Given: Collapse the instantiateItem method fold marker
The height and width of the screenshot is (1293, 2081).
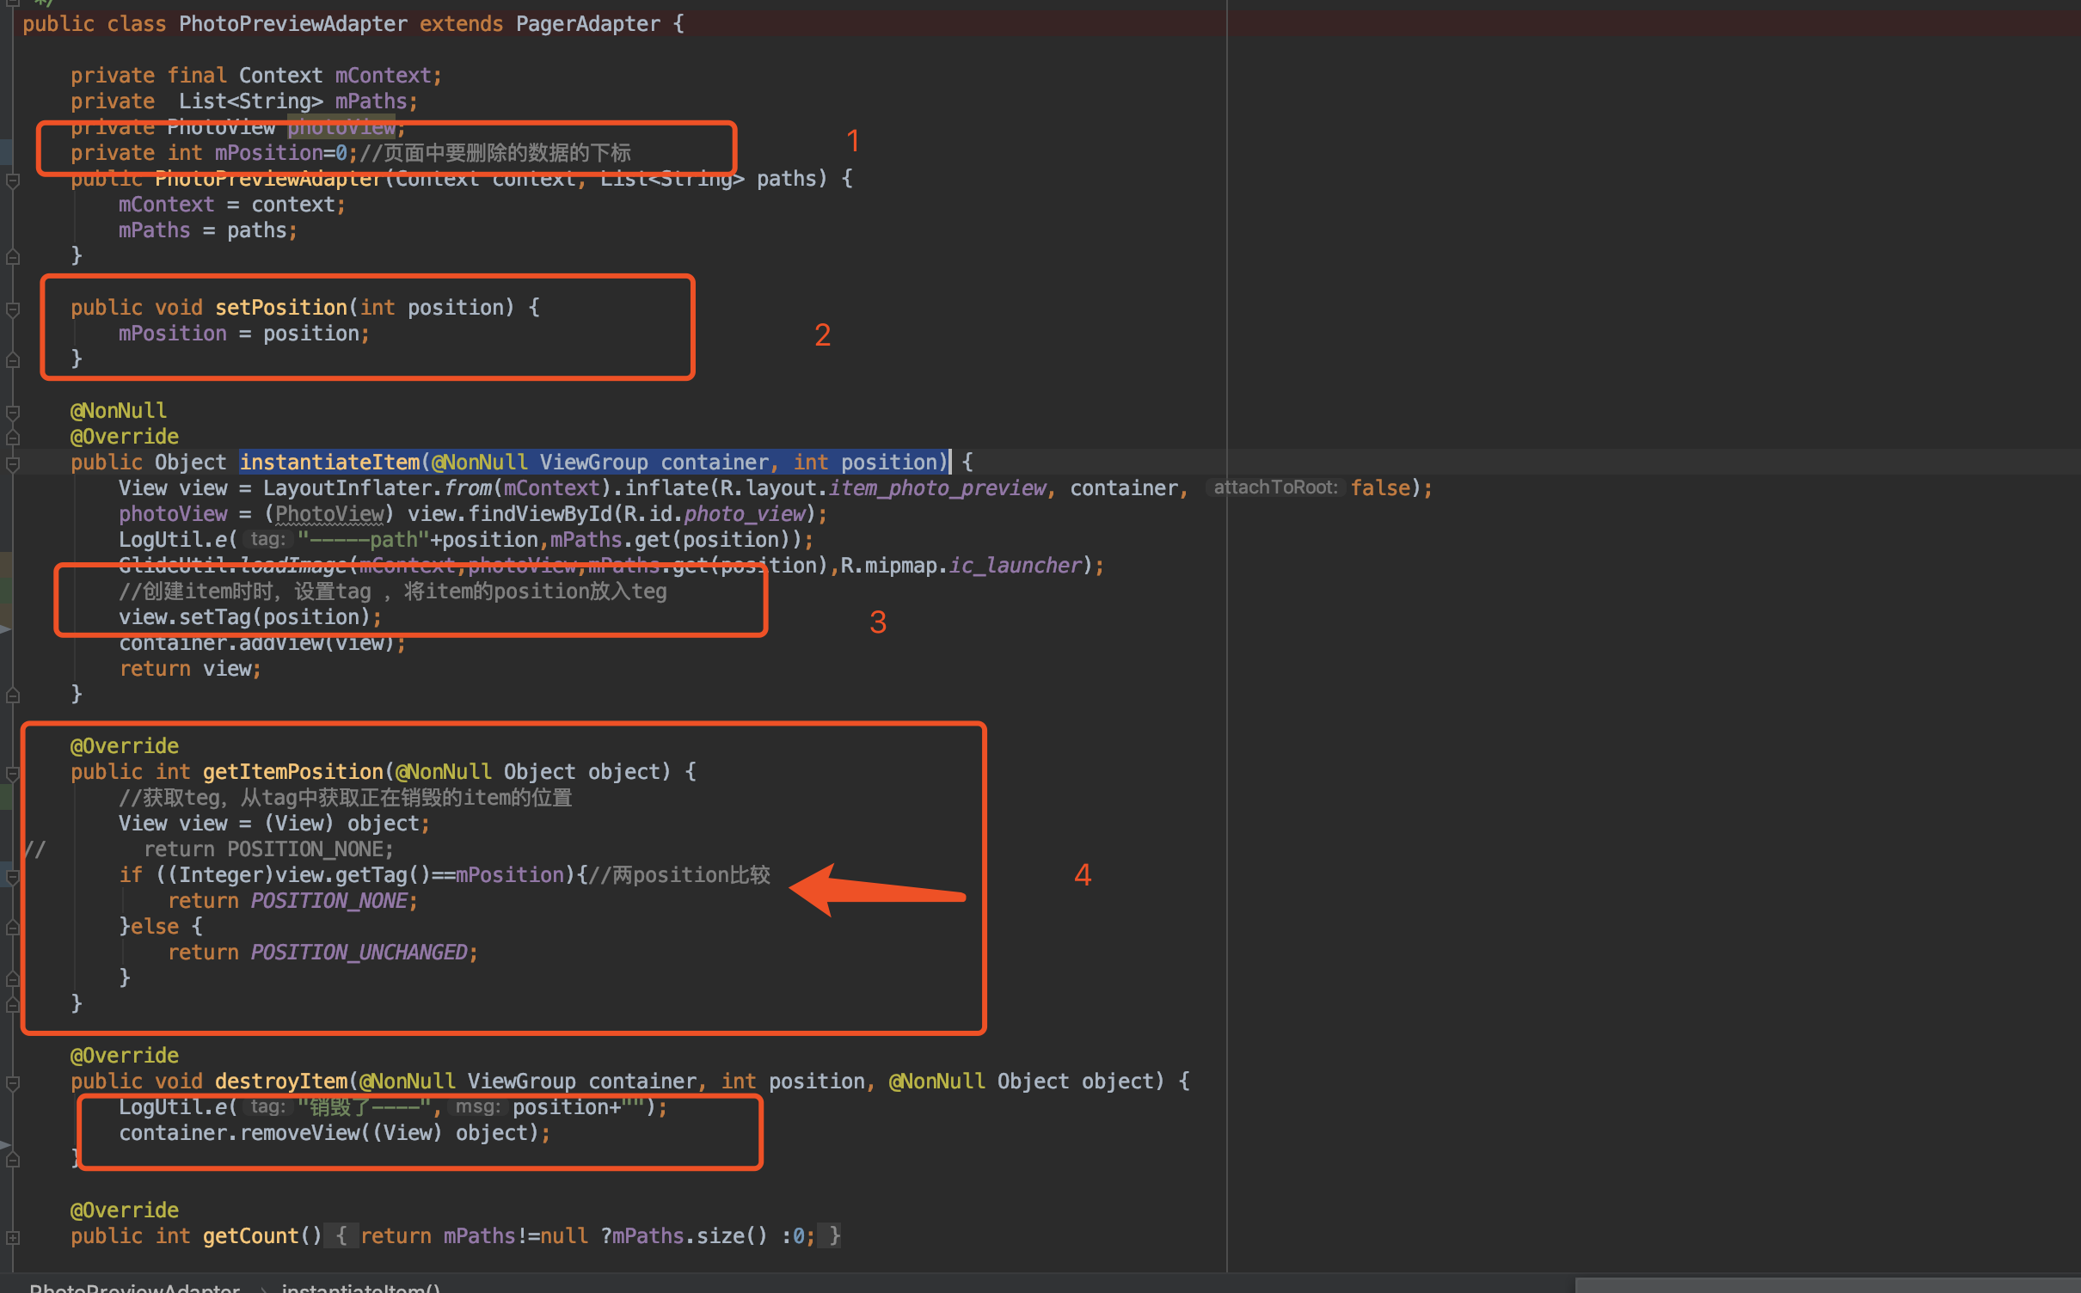Looking at the screenshot, I should click(13, 464).
